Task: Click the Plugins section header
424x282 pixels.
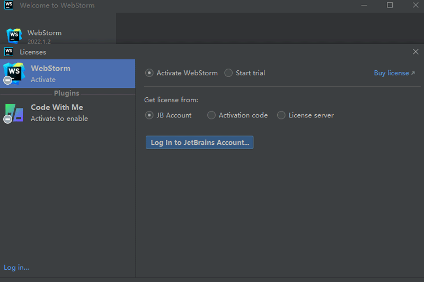Action: 67,93
